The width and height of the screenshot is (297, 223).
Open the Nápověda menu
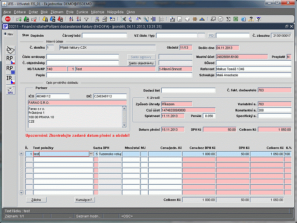click(115, 12)
